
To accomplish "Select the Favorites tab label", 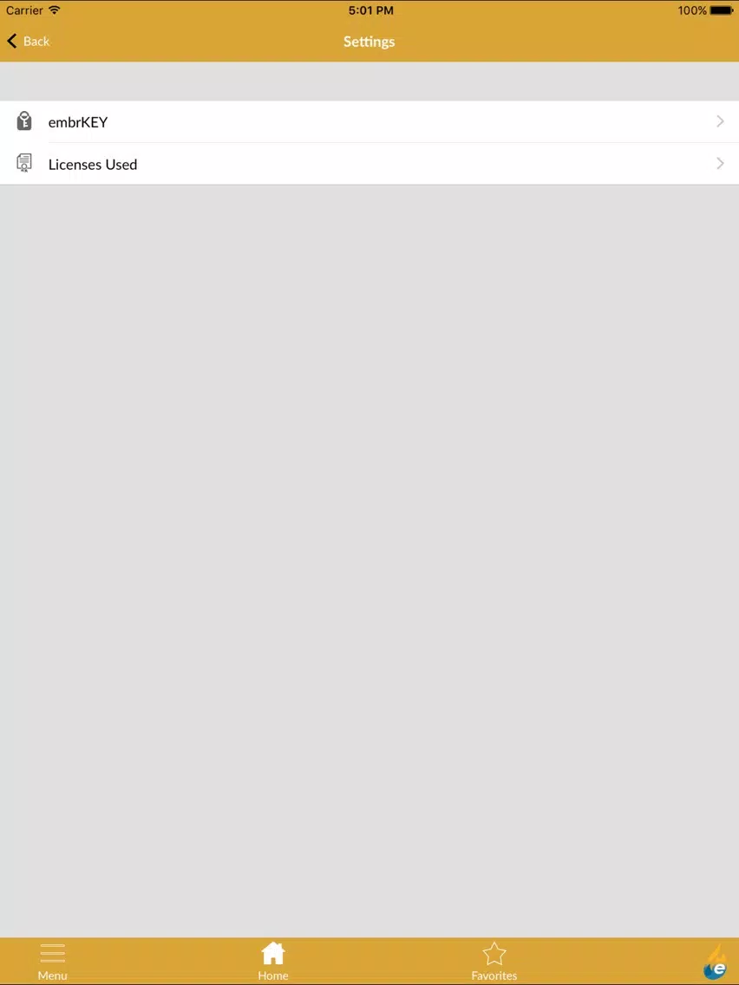I will tap(494, 975).
